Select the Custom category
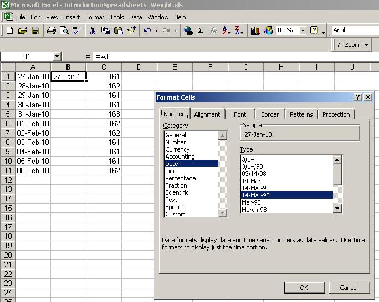Image resolution: width=379 pixels, height=302 pixels. click(x=191, y=214)
